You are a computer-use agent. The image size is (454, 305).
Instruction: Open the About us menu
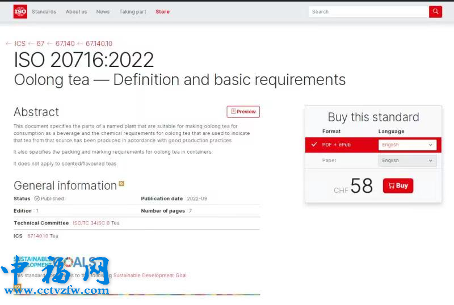coord(76,11)
